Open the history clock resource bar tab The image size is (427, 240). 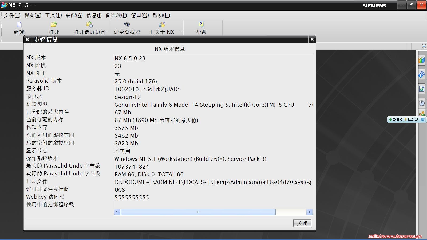(x=422, y=103)
